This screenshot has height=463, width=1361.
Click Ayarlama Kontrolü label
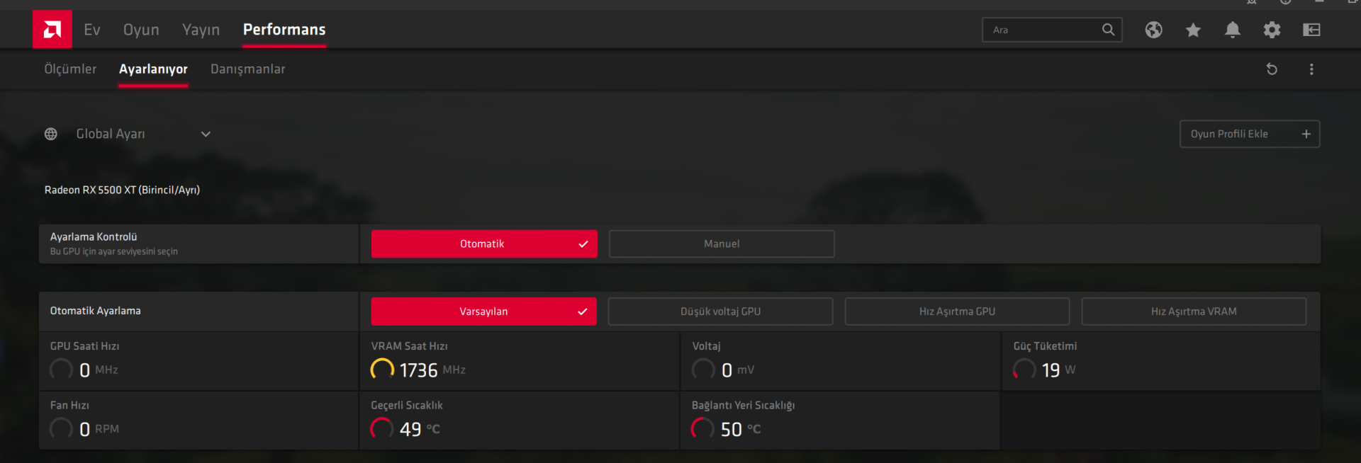pyautogui.click(x=94, y=236)
